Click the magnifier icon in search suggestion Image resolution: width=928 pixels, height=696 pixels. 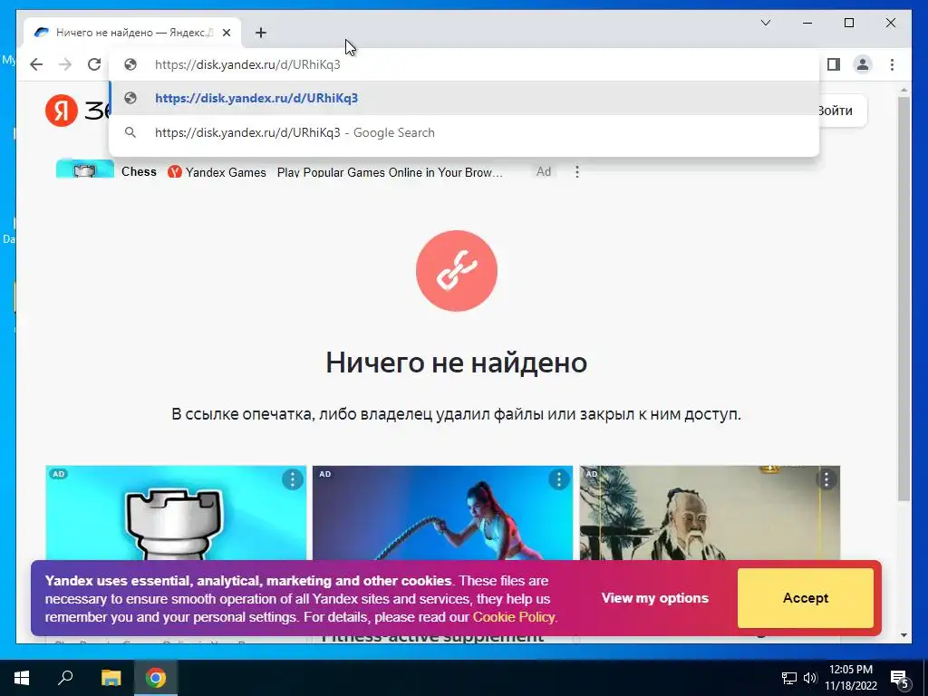coord(130,132)
